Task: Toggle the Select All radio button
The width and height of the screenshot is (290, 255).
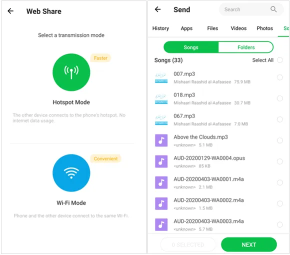Action: tap(280, 60)
